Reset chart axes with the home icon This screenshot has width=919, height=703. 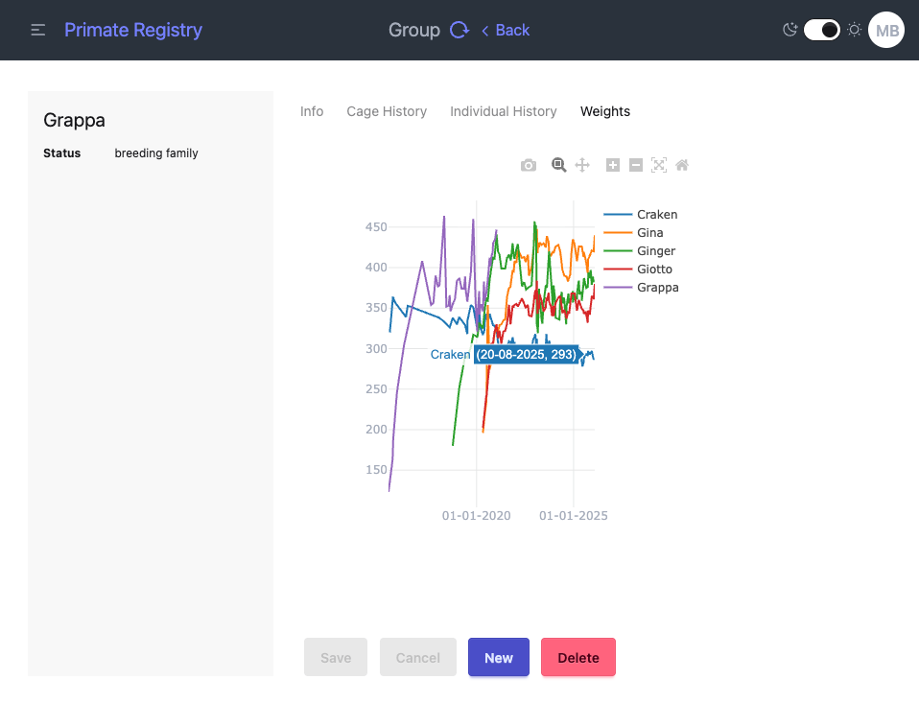click(x=681, y=165)
